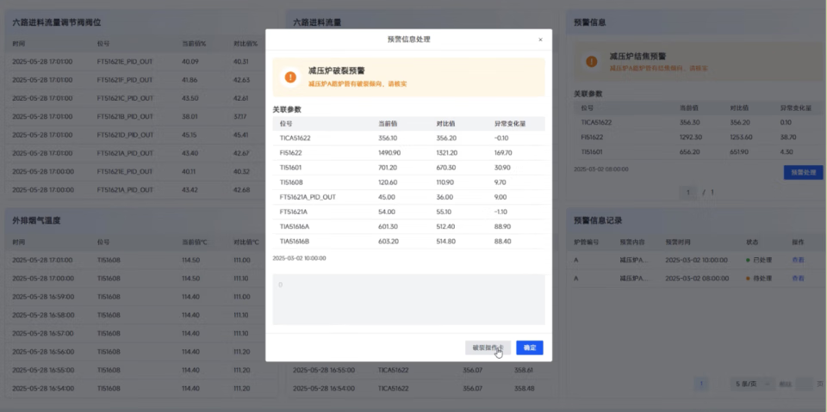The image size is (827, 412).
Task: Click change value 88.90 in dialog table
Action: (x=503, y=226)
